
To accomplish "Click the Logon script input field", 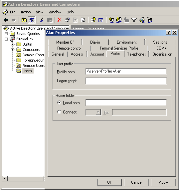I will click(126, 81).
